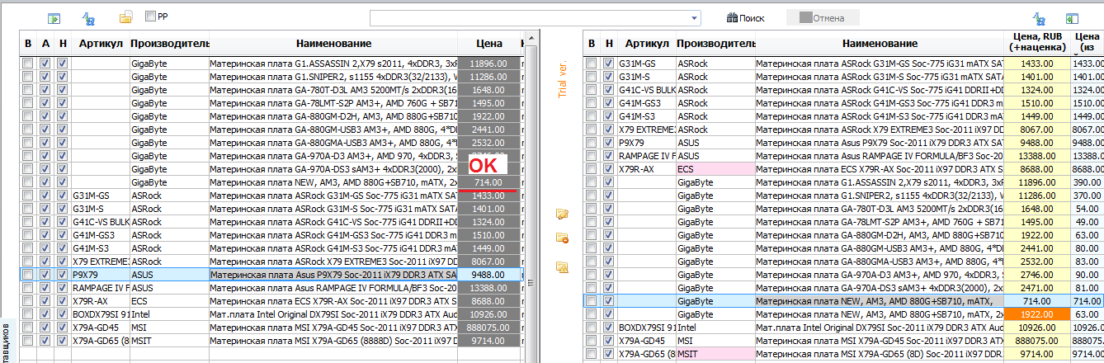Tick the В checkbox of X79R-AX row, right table
This screenshot has width=1104, height=363.
(591, 169)
